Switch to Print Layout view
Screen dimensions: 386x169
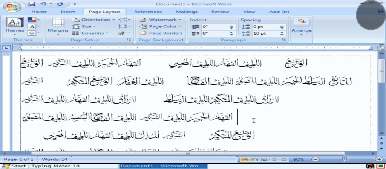point(245,160)
